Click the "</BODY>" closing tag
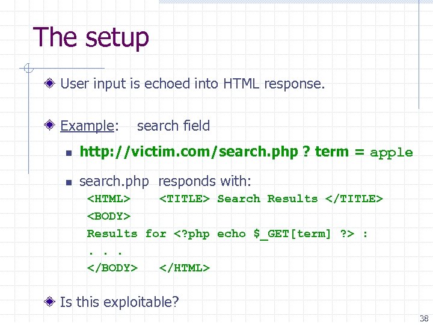The width and height of the screenshot is (433, 325). tap(112, 268)
